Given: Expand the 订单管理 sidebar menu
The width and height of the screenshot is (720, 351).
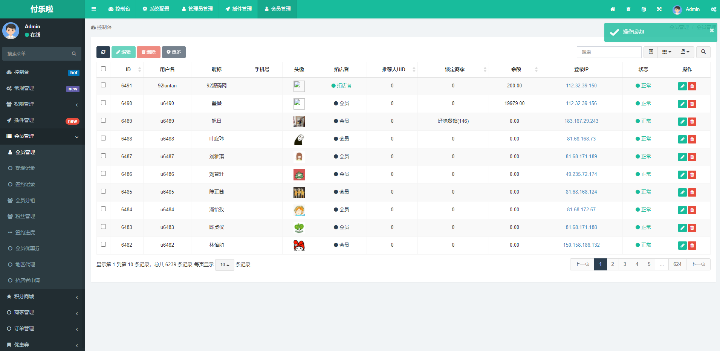Looking at the screenshot, I should tap(43, 329).
